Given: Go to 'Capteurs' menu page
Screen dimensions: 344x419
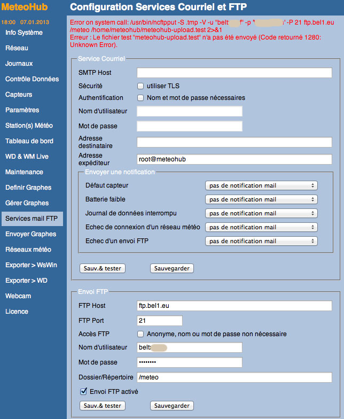Looking at the screenshot, I should [x=19, y=95].
